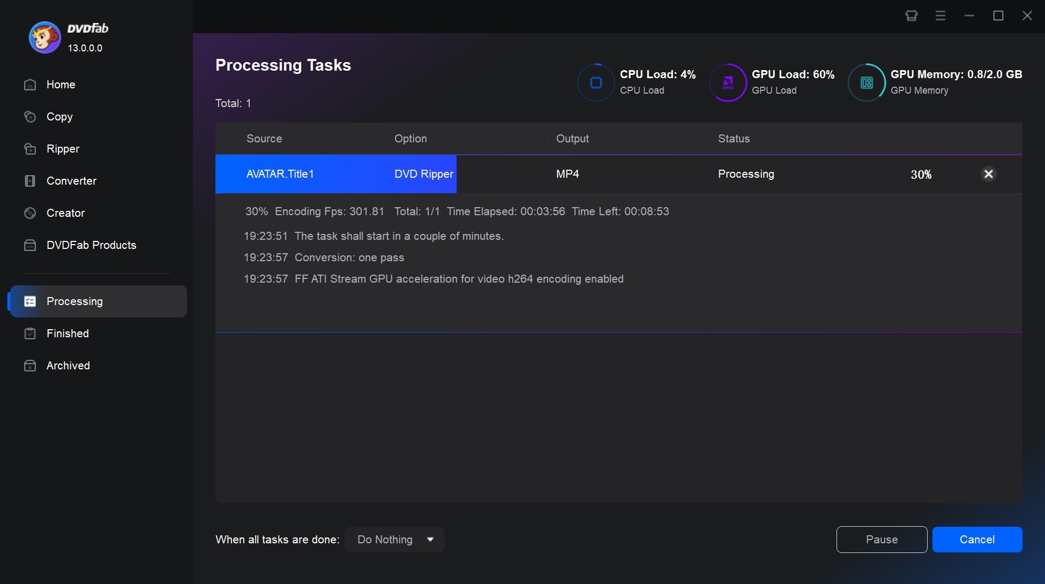Select the Finished tasks icon
The width and height of the screenshot is (1045, 584).
point(29,333)
